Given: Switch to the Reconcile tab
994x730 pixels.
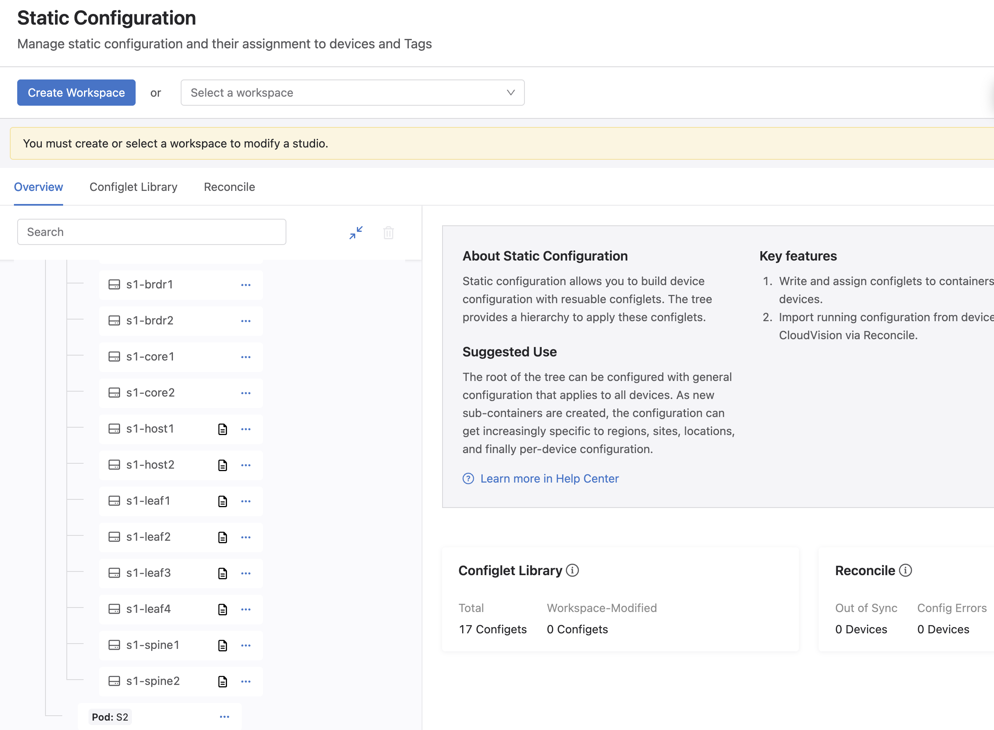Looking at the screenshot, I should click(x=229, y=187).
